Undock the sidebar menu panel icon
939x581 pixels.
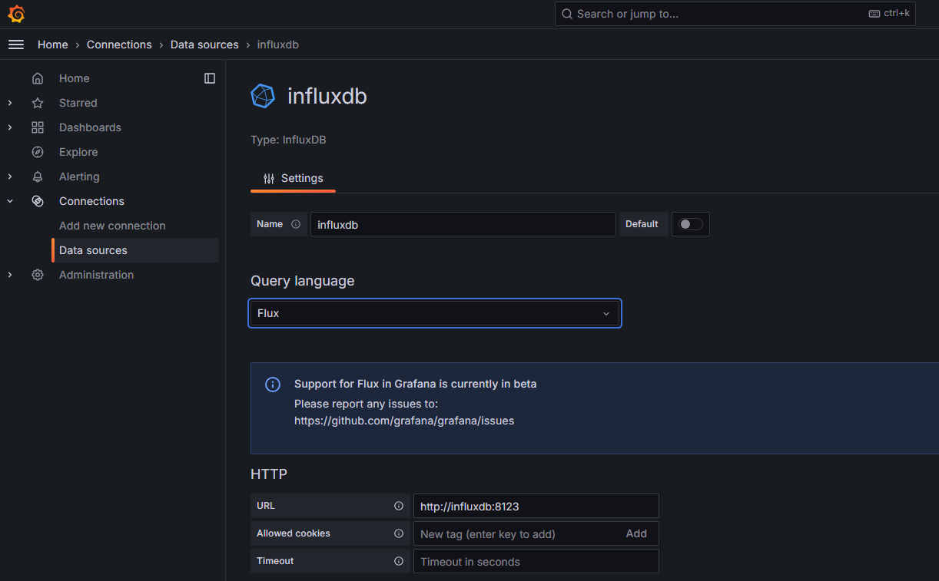pos(210,78)
